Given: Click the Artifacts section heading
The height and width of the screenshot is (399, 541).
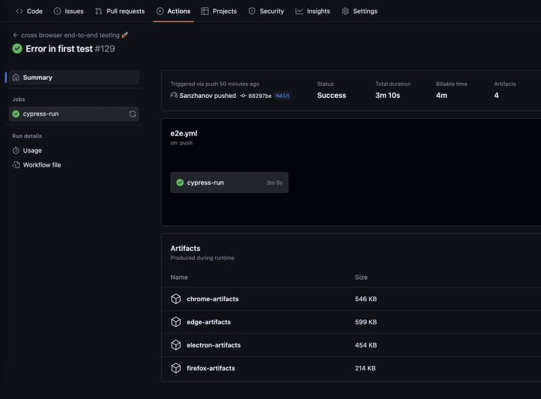Looking at the screenshot, I should pyautogui.click(x=185, y=248).
